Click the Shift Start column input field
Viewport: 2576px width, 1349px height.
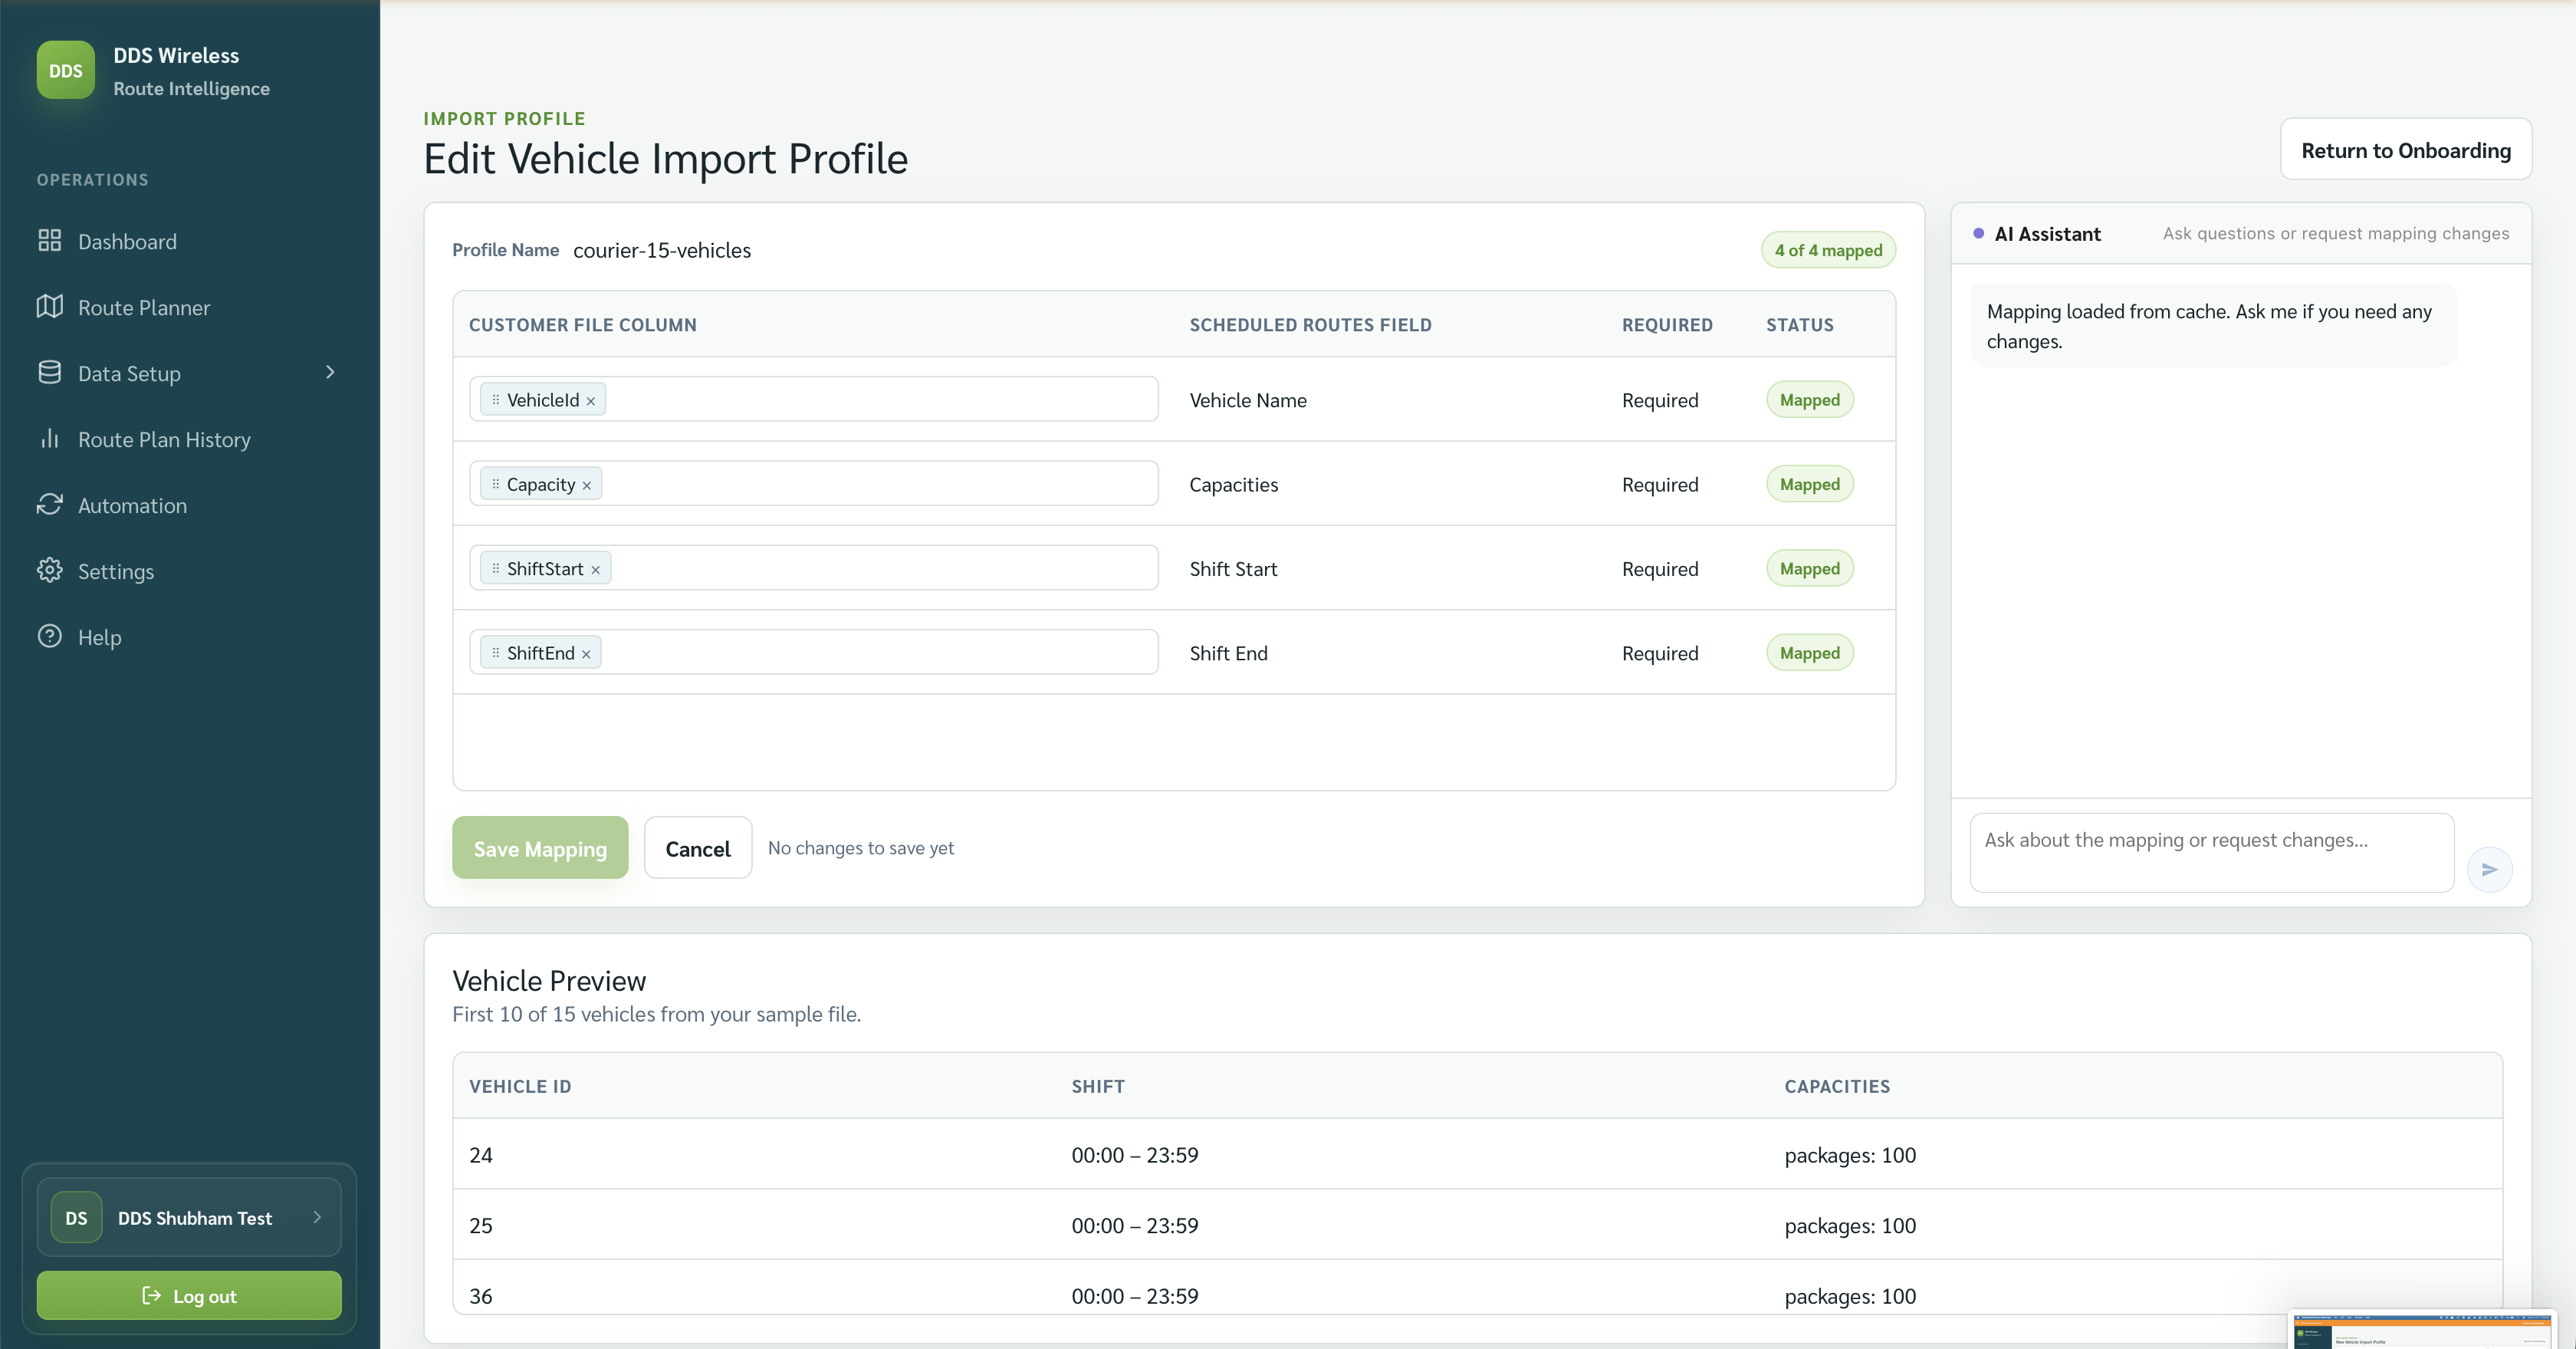point(814,568)
